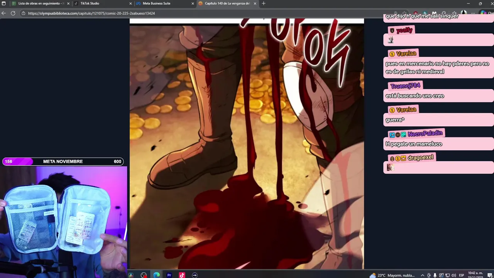View site information lock icon
The image size is (494, 278).
[x=24, y=13]
